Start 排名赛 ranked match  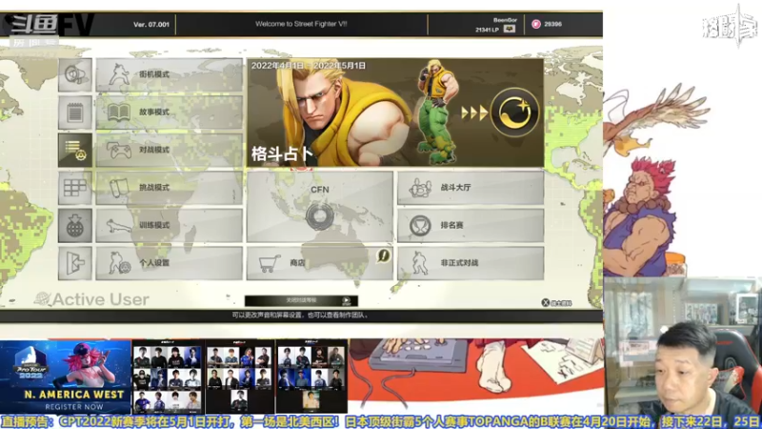471,225
